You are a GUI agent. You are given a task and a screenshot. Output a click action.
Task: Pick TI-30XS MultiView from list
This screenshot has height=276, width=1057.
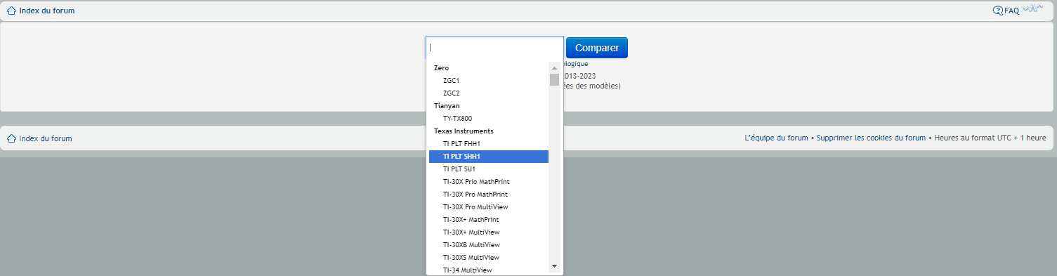click(489, 257)
